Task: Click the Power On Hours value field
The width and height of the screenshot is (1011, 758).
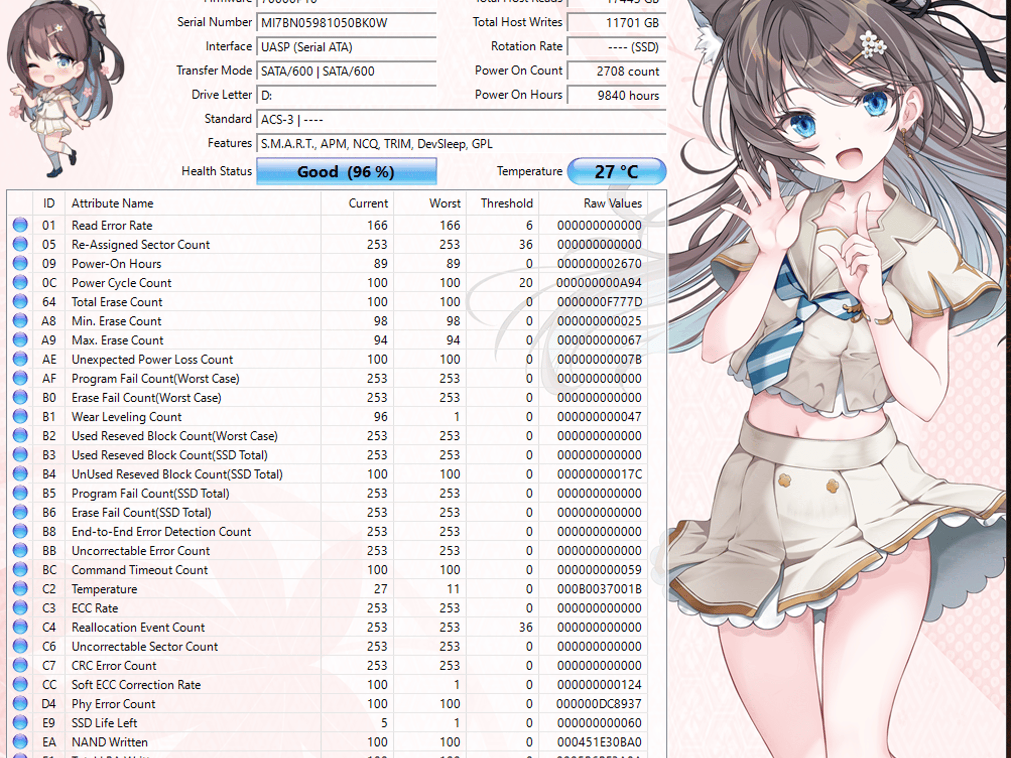Action: coord(617,95)
